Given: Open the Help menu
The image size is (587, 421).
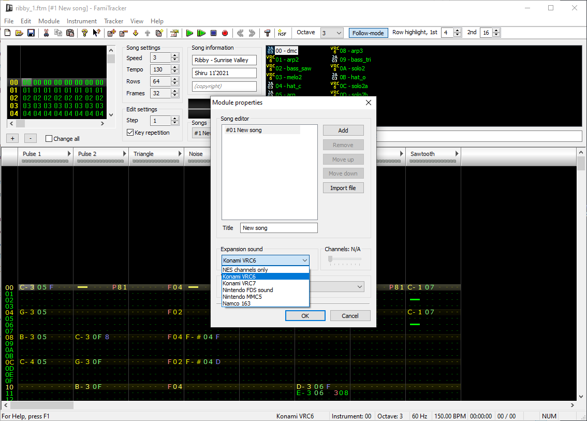Looking at the screenshot, I should click(157, 21).
